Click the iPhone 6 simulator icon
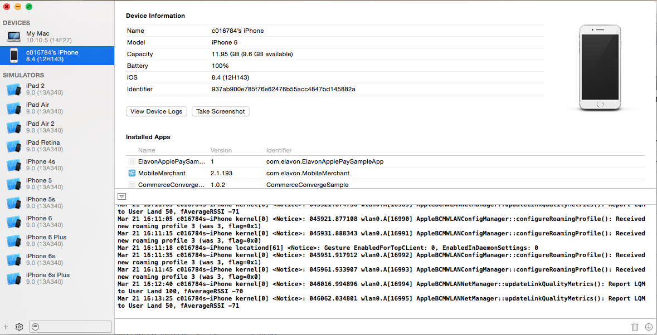 [x=14, y=222]
